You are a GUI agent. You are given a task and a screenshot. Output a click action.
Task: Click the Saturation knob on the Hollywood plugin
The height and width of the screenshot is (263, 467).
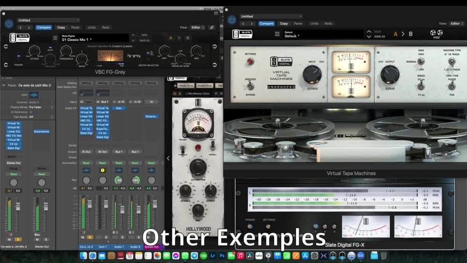coord(198,167)
